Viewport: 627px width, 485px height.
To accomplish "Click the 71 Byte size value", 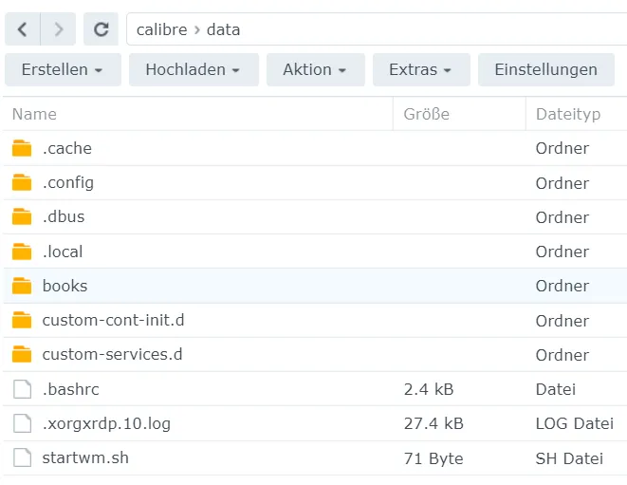I will [433, 458].
